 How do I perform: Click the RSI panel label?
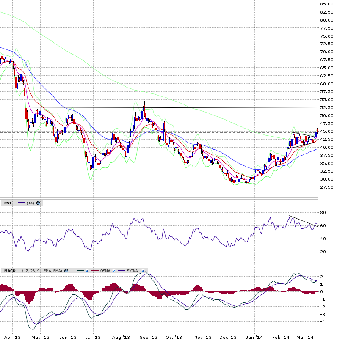point(8,203)
